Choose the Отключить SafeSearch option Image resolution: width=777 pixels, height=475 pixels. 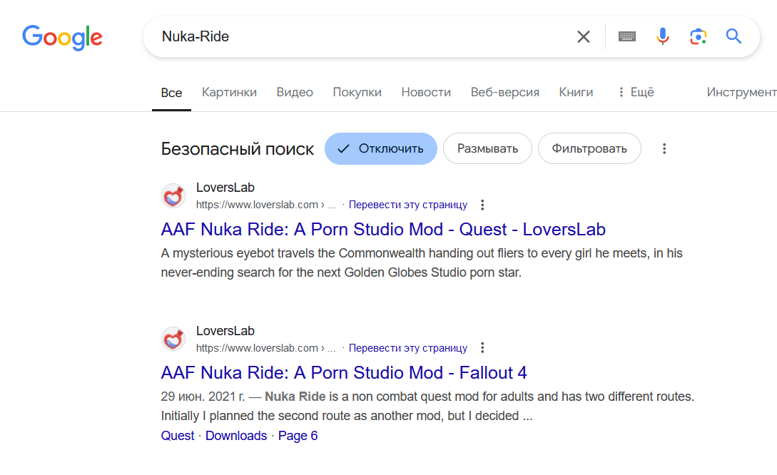tap(381, 148)
